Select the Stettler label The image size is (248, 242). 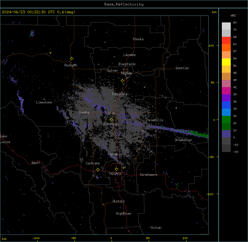(182, 68)
